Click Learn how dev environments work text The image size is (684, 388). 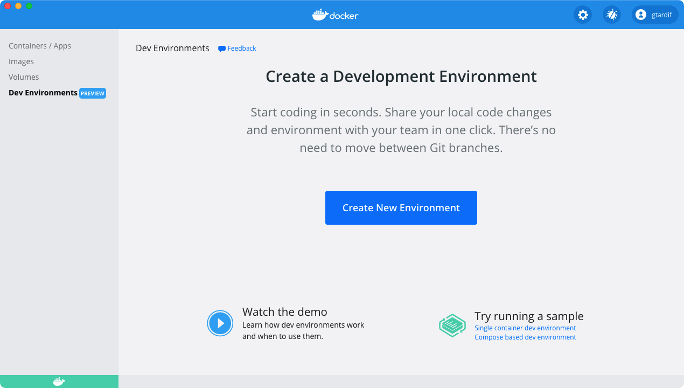point(303,325)
